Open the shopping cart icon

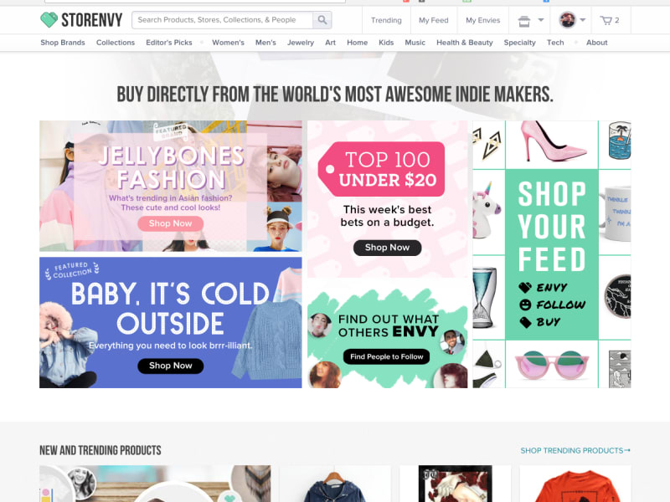(606, 20)
